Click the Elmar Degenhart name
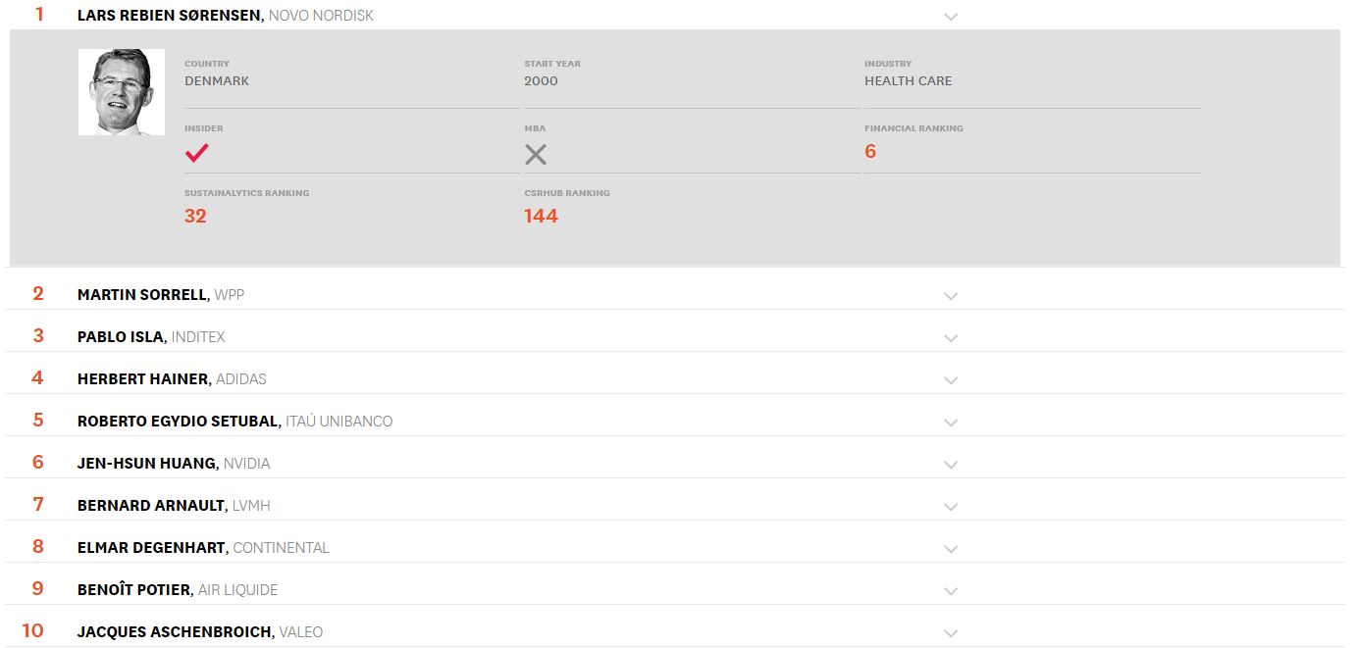Image resolution: width=1355 pixels, height=648 pixels. [152, 547]
